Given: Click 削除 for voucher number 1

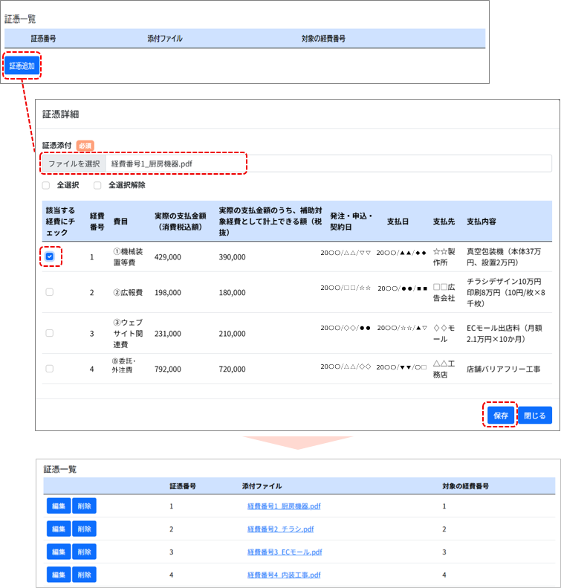Looking at the screenshot, I should pyautogui.click(x=84, y=506).
